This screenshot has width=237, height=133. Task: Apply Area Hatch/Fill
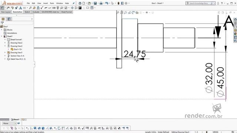point(80,8)
